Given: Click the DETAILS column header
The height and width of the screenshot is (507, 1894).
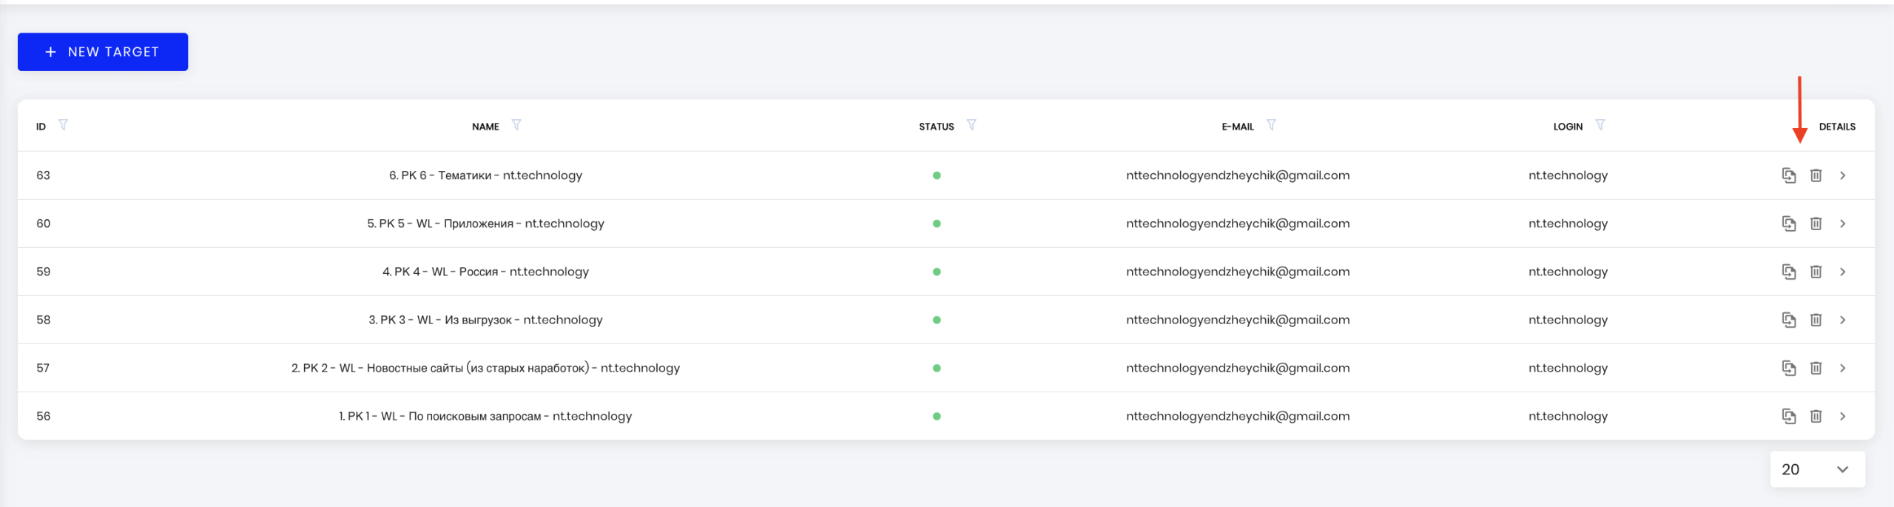Looking at the screenshot, I should [x=1837, y=127].
